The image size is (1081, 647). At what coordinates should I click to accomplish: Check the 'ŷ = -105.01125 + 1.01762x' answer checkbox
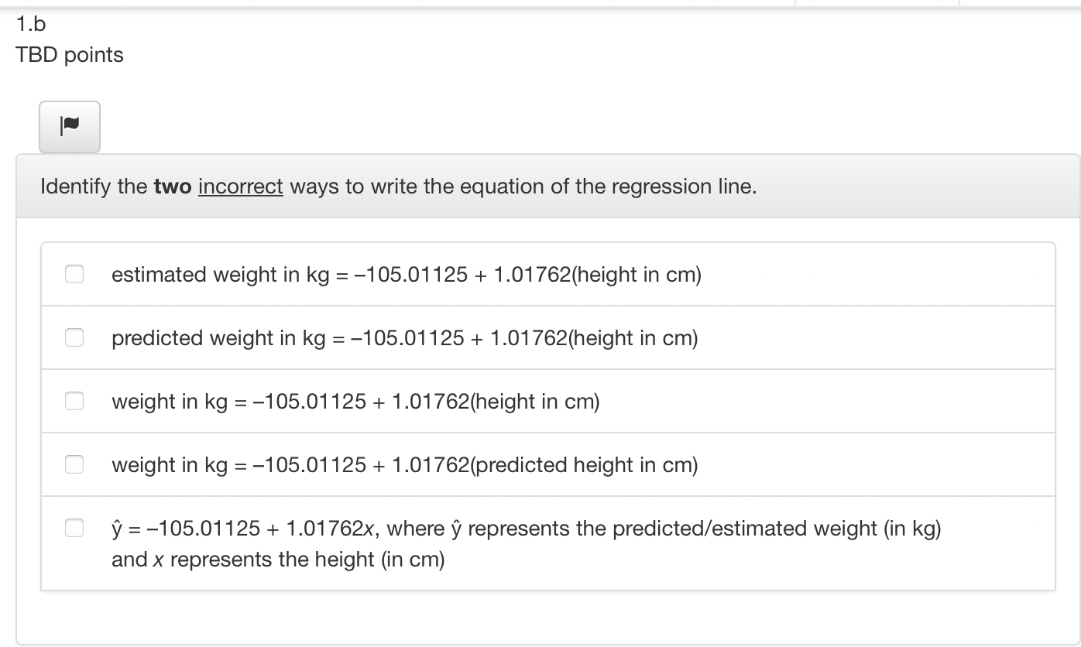(74, 527)
